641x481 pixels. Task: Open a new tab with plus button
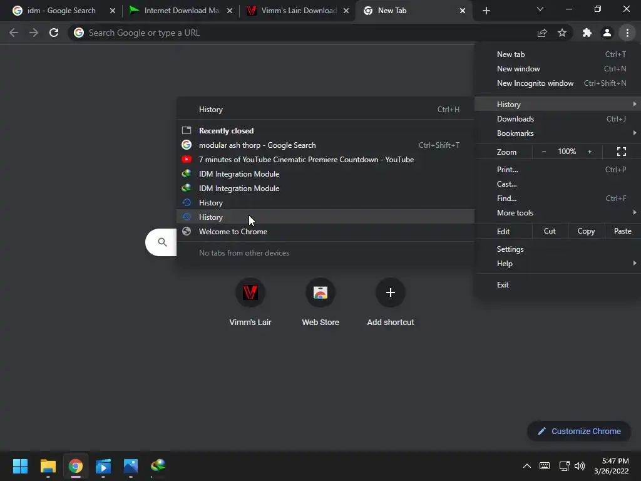[x=486, y=11]
